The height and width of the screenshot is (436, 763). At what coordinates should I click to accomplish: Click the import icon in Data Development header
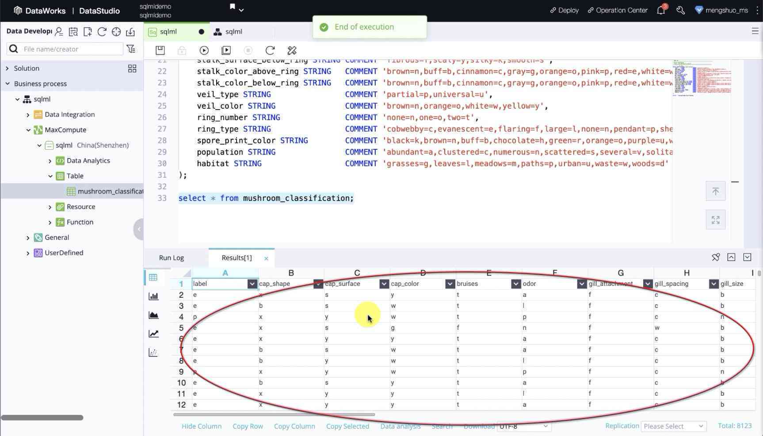point(130,31)
